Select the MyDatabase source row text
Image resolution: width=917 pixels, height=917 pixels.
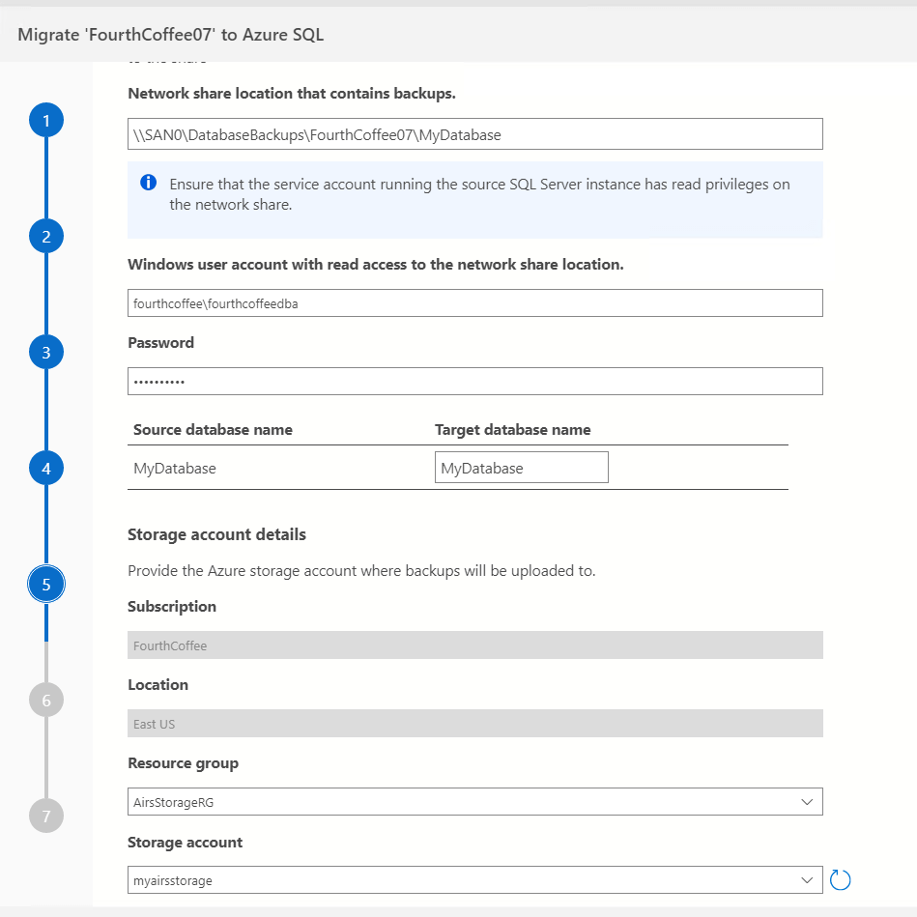coord(175,469)
